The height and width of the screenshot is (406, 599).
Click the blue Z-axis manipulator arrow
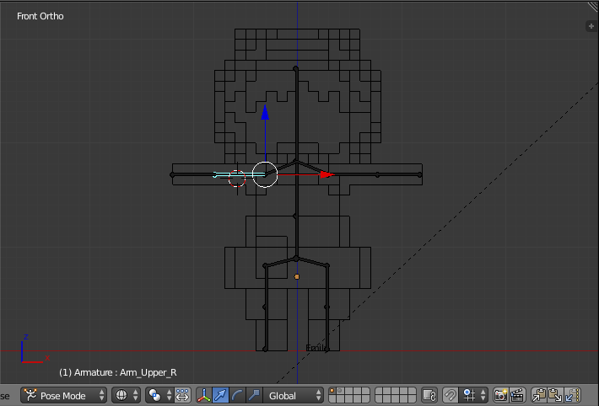265,112
